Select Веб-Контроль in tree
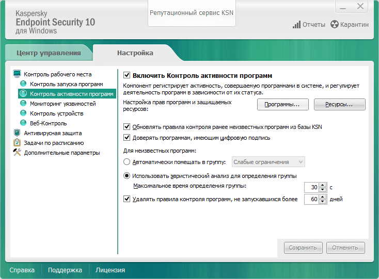Viewport: 379px width, 279px height. [x=49, y=123]
